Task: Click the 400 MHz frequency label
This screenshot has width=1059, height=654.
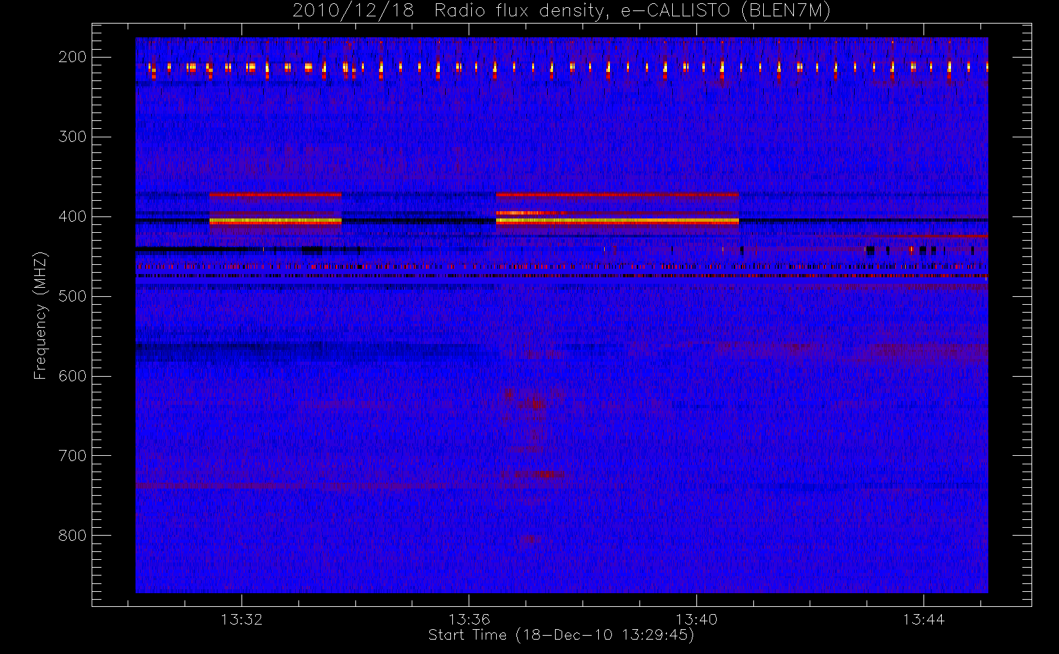Action: 72,216
